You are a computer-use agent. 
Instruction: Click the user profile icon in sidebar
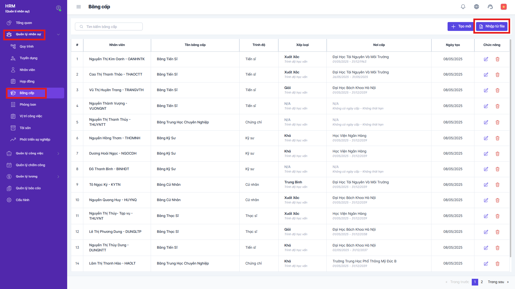point(58,8)
